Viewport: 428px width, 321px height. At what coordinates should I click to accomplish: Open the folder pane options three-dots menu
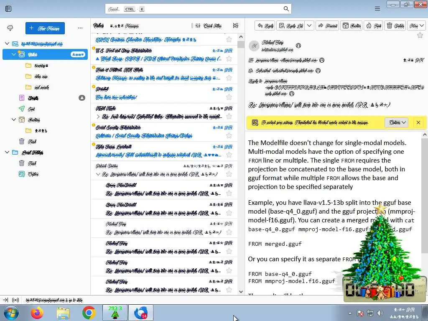pos(80,28)
